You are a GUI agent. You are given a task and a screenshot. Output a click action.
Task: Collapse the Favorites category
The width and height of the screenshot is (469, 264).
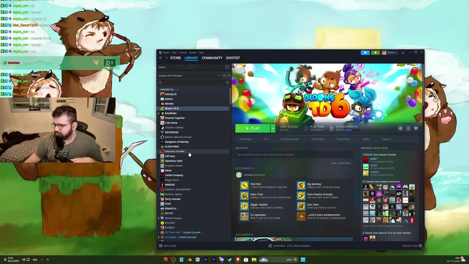click(159, 89)
